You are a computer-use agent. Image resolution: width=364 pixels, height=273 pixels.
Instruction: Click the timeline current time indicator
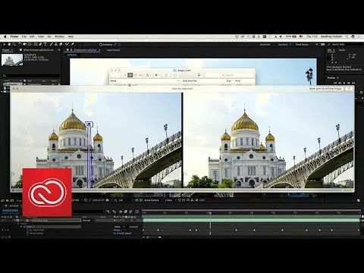(x=210, y=213)
